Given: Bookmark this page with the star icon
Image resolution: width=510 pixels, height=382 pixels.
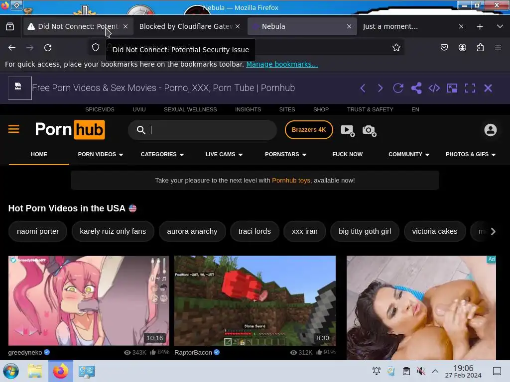Looking at the screenshot, I should pos(396,47).
